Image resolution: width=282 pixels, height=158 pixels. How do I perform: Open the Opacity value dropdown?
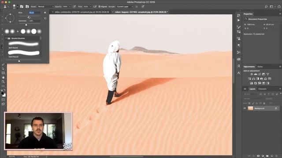70,7
